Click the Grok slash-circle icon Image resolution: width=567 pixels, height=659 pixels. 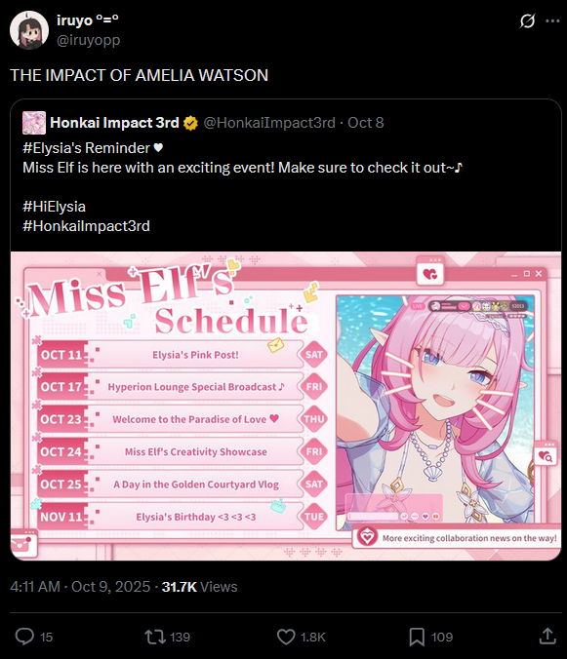tap(527, 20)
